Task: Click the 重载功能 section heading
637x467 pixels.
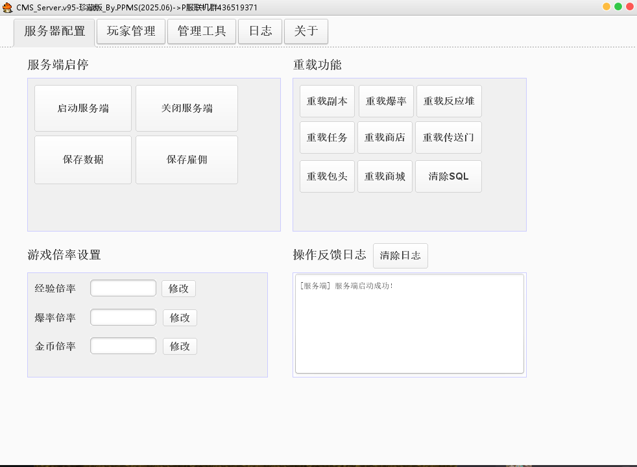Action: click(317, 65)
